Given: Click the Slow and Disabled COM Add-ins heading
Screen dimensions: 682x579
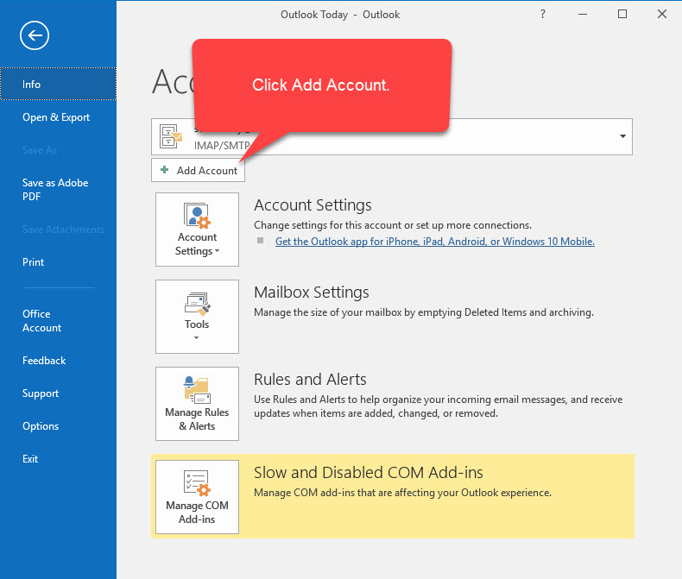Looking at the screenshot, I should [369, 473].
